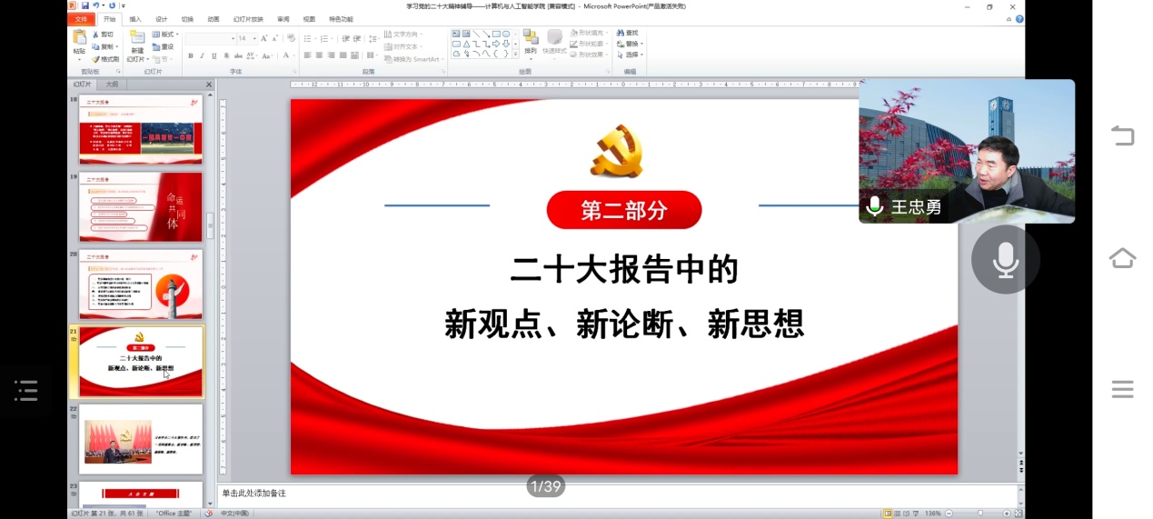This screenshot has width=1153, height=519.
Task: Click the 新建幻灯片 New Slide icon
Action: click(137, 37)
